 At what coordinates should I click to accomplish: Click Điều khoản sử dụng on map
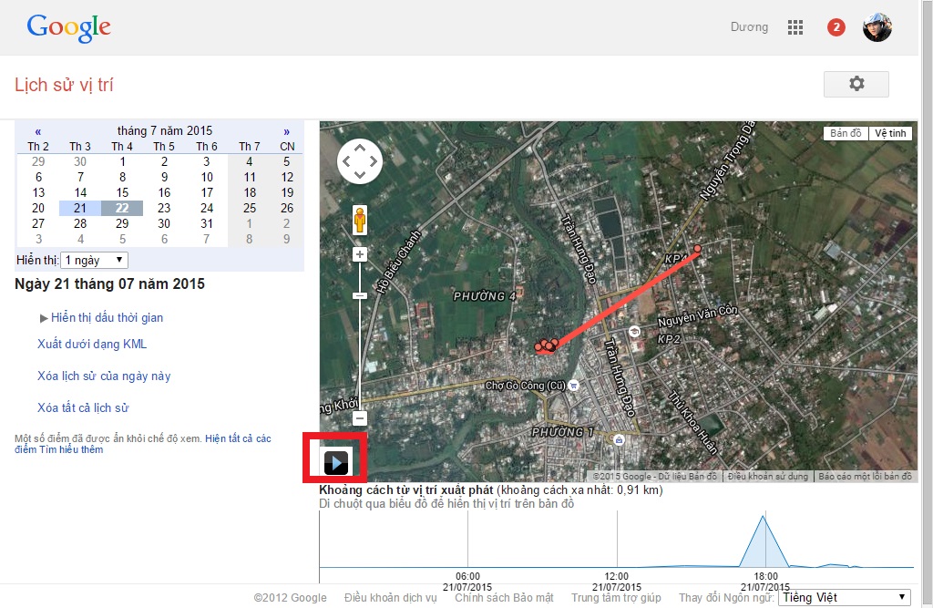(x=767, y=477)
